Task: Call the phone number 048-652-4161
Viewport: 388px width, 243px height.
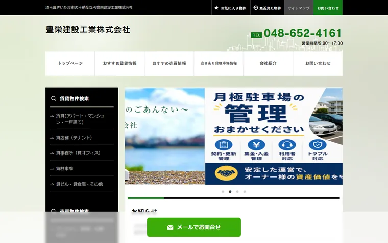Action: [303, 33]
